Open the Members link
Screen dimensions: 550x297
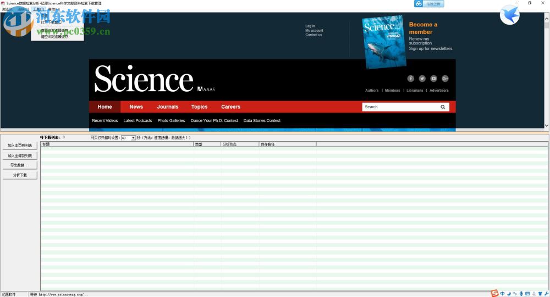392,91
